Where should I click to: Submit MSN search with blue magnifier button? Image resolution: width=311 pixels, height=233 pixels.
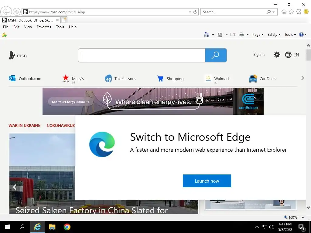point(216,55)
